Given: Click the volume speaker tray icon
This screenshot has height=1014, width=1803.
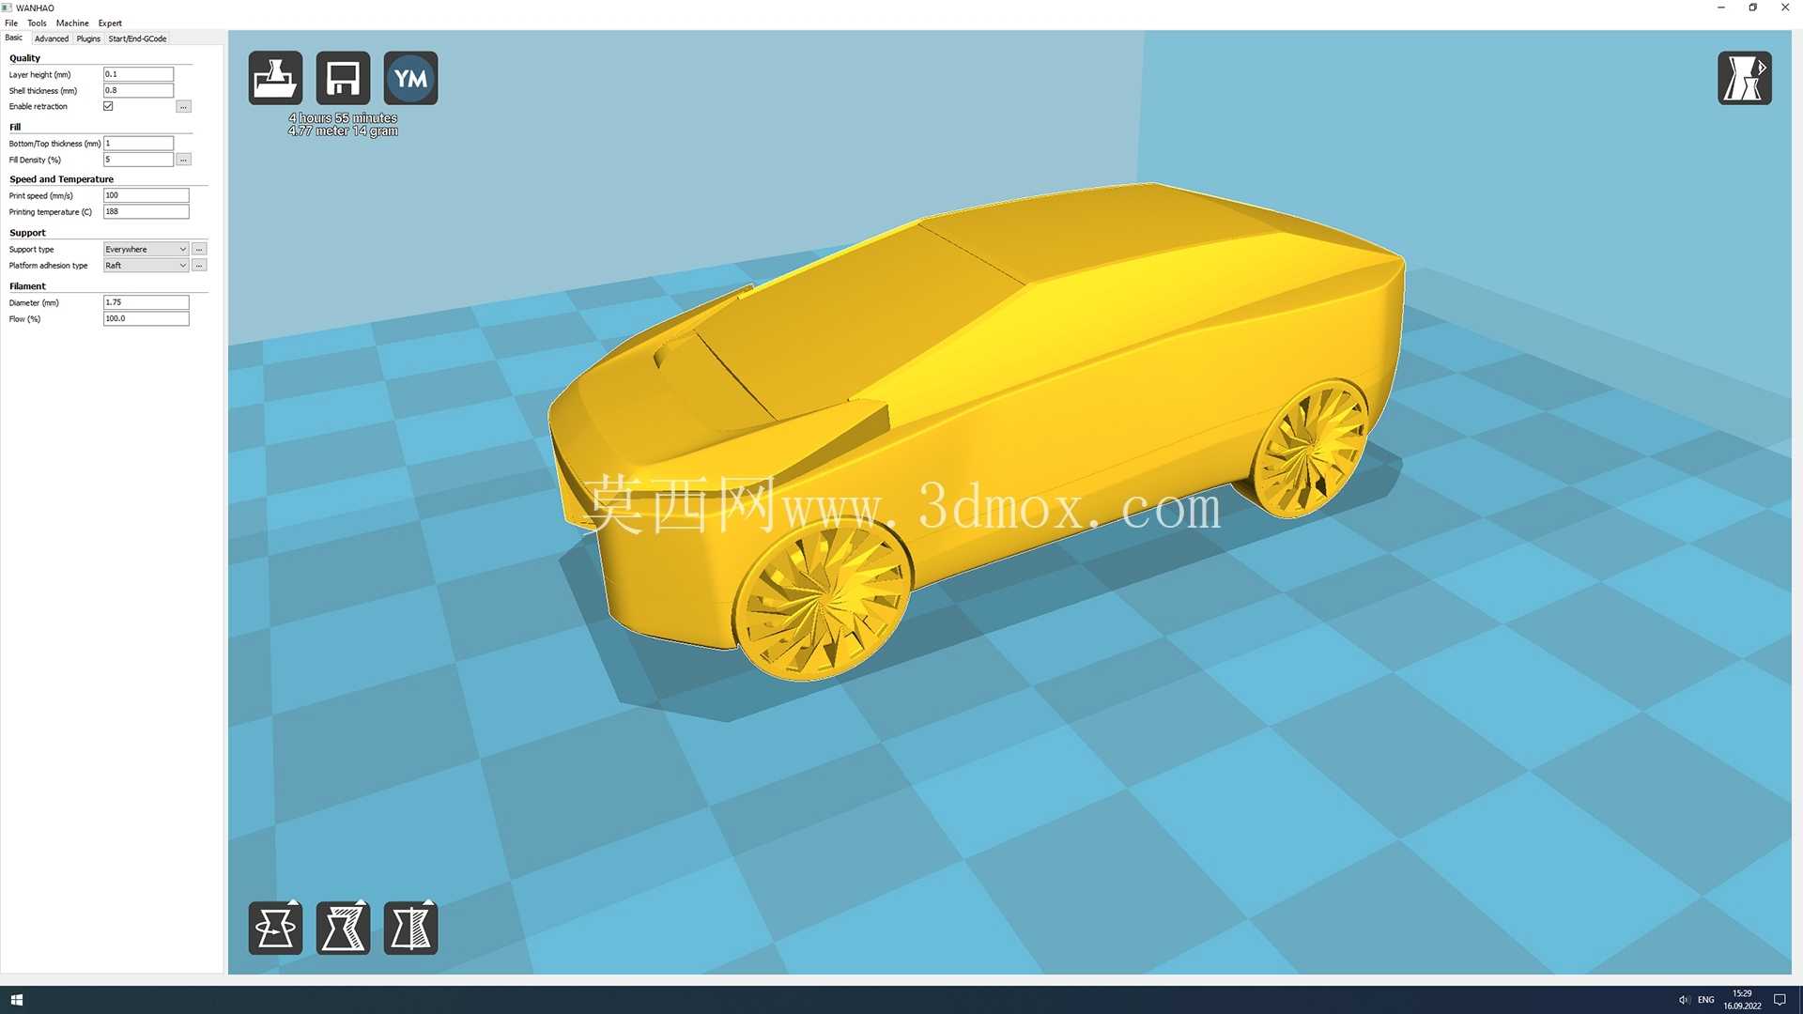Looking at the screenshot, I should [x=1684, y=1000].
